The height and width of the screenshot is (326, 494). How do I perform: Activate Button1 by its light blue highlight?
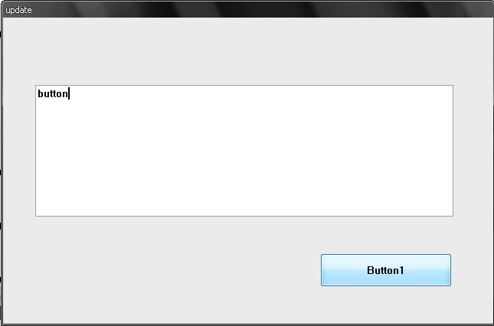(385, 270)
